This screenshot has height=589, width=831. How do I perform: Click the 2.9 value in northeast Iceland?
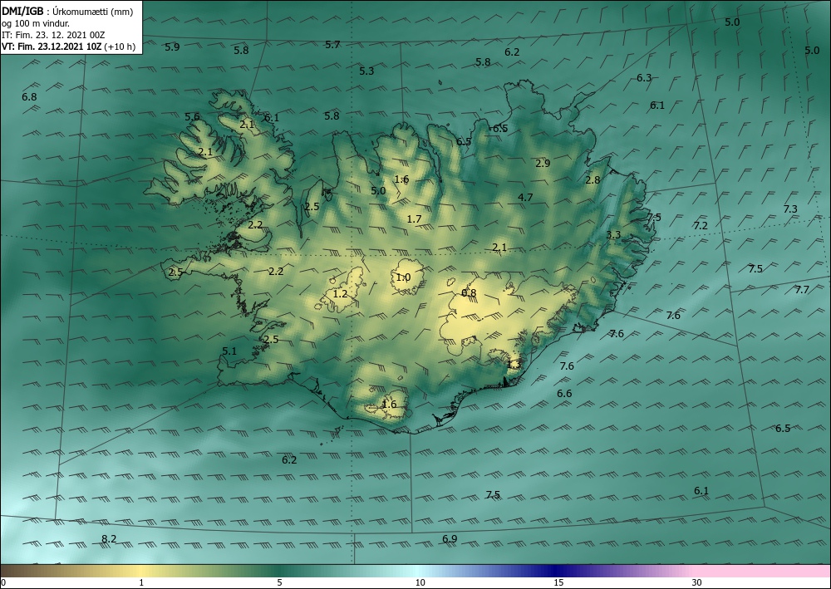(x=543, y=163)
